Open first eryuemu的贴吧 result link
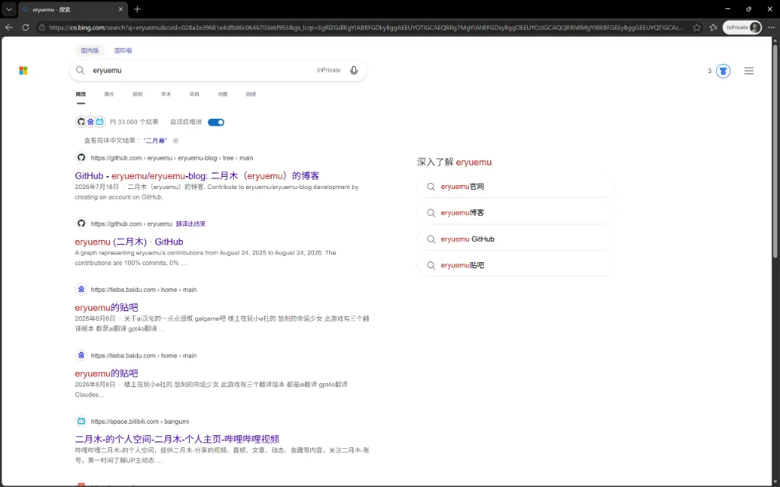This screenshot has height=487, width=780. [107, 307]
